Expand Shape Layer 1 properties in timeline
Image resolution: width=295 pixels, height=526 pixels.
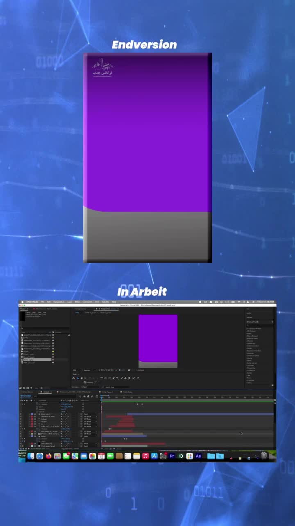coord(29,414)
